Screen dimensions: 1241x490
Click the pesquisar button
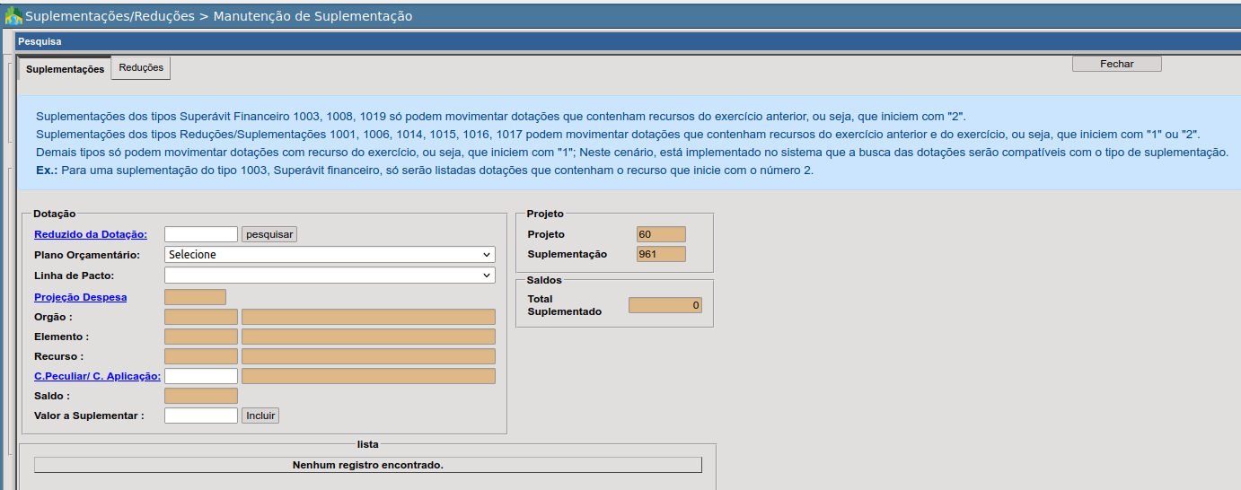pos(269,234)
